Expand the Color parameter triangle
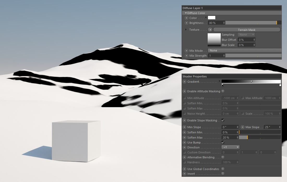This screenshot has height=182, width=287. (x=206, y=18)
